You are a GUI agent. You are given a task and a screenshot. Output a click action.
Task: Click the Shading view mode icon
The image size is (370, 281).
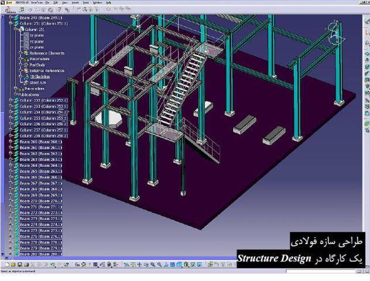pos(186,265)
